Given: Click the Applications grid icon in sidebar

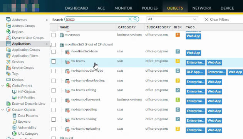Looking at the screenshot, I should click(x=8, y=44).
